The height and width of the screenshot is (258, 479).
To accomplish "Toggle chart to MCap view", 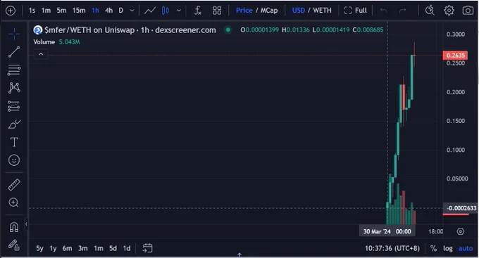I will coord(269,11).
